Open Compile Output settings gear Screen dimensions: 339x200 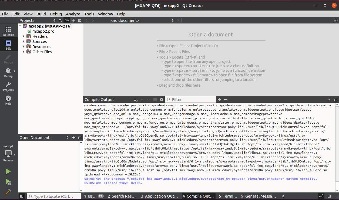tap(162, 100)
